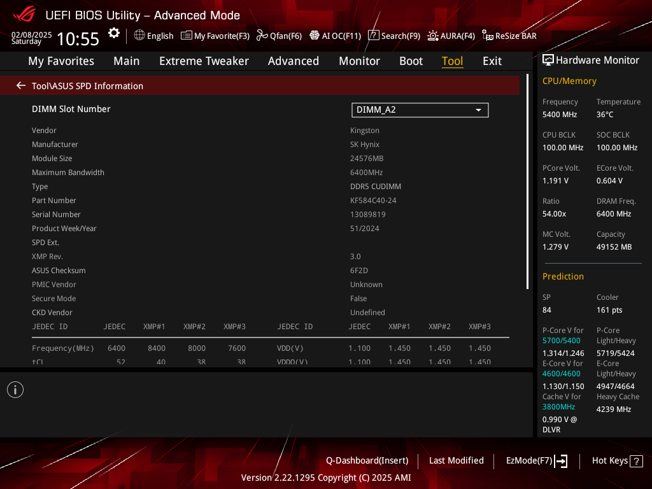Click the DRAM Freq. value 6400 MHz
The width and height of the screenshot is (652, 489).
click(x=614, y=214)
